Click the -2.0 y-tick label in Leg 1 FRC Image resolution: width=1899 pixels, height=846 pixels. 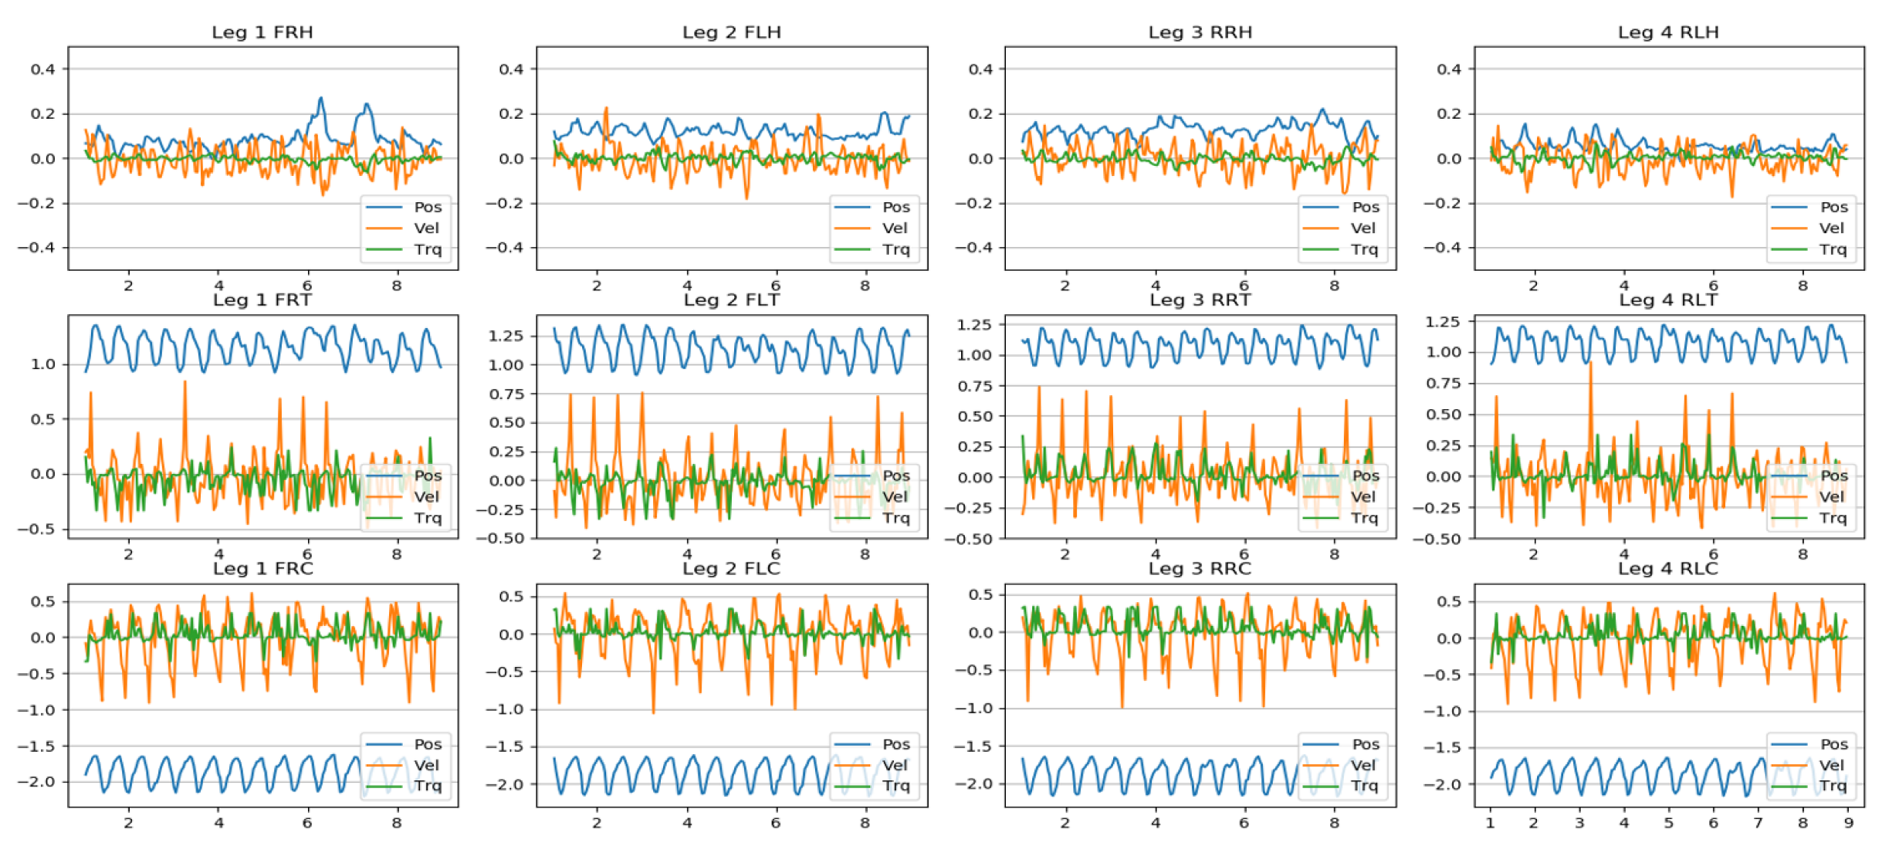tap(38, 782)
